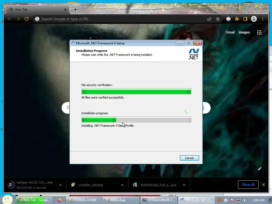Switch to ABBlackup taskbar item
This screenshot has height=204, width=272.
[x=121, y=200]
